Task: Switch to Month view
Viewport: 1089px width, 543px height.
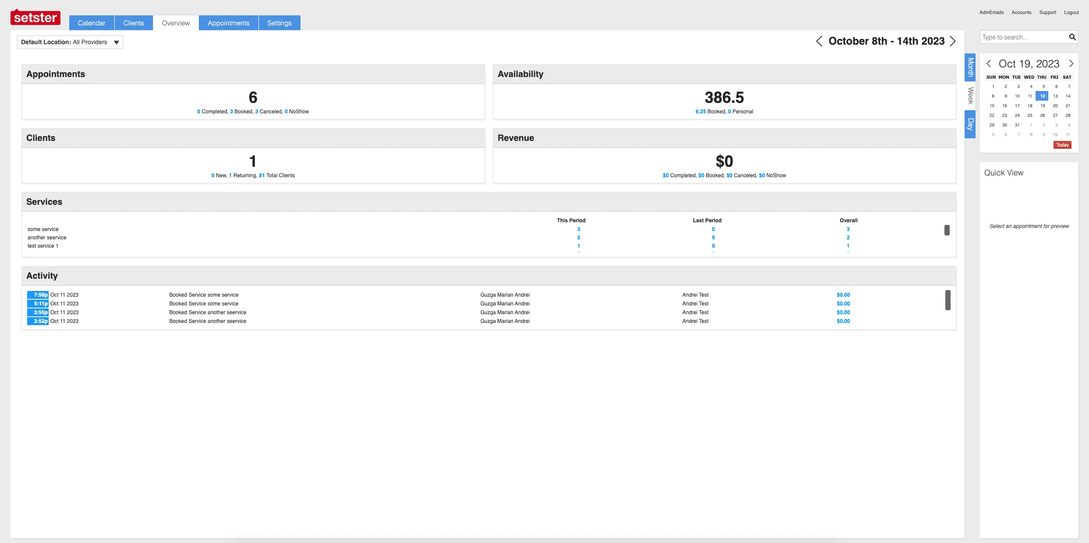Action: pyautogui.click(x=970, y=67)
